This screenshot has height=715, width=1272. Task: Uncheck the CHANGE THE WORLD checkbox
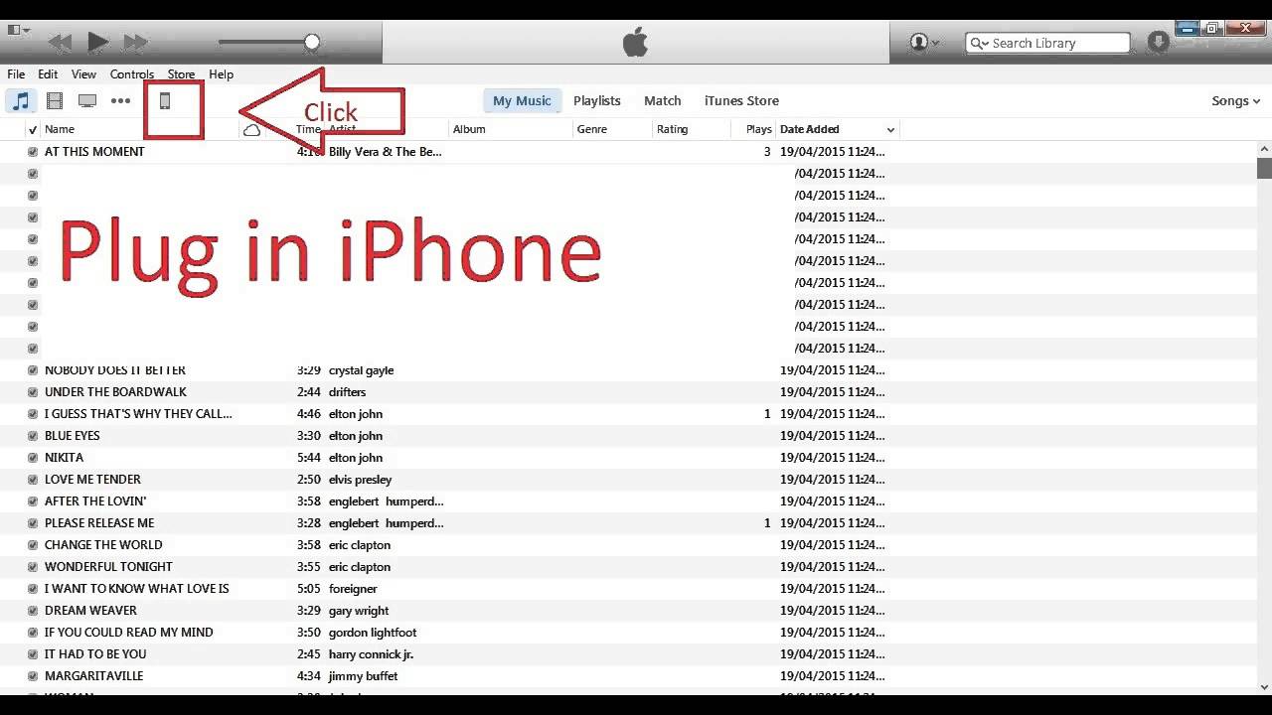coord(33,545)
